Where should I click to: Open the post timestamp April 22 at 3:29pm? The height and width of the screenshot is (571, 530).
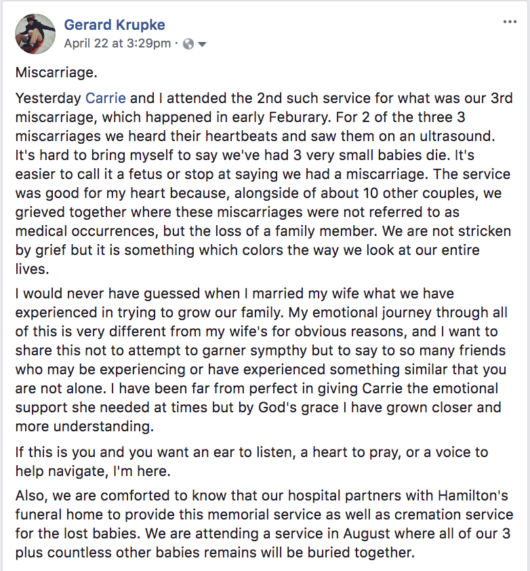117,43
